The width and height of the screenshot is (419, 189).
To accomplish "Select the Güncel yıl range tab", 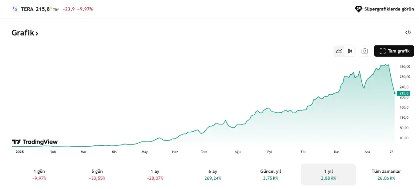I will 271,175.
